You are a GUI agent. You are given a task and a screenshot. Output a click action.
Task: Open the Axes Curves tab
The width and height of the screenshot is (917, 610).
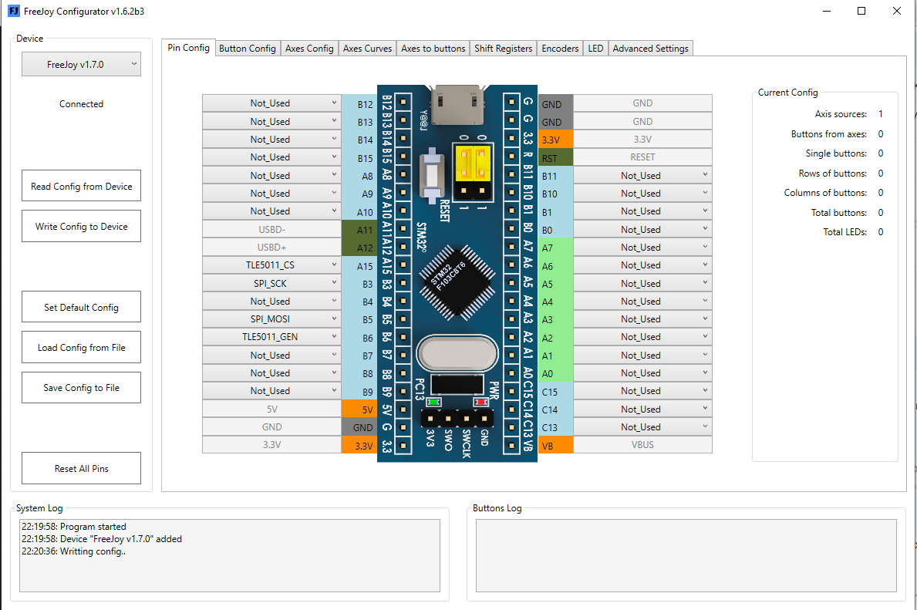(367, 49)
